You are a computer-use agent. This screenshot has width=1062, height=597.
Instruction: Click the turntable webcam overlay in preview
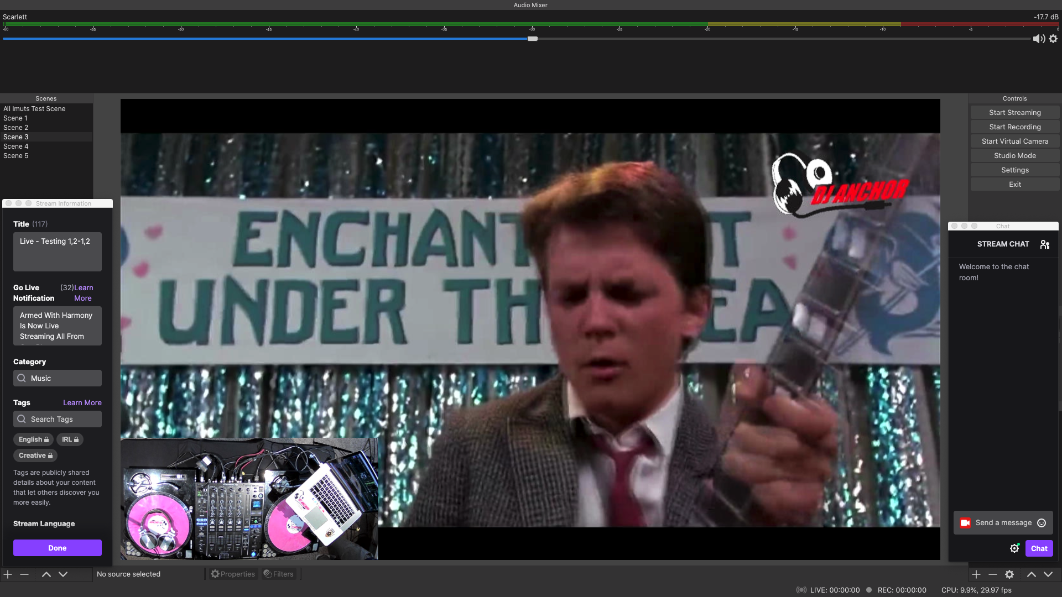249,499
